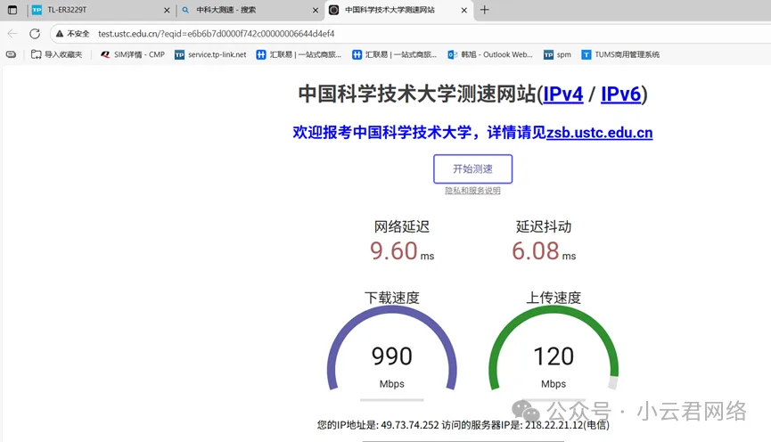
Task: Close the 中科大测速 search tab
Action: point(315,10)
